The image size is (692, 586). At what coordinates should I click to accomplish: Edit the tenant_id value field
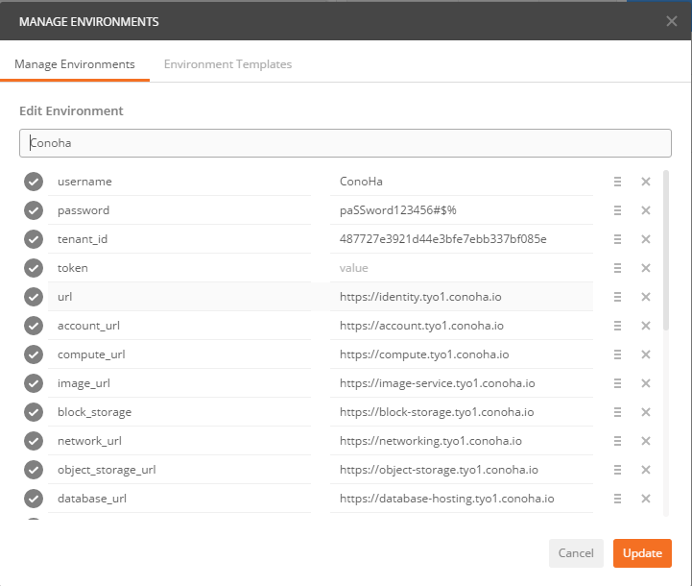462,239
